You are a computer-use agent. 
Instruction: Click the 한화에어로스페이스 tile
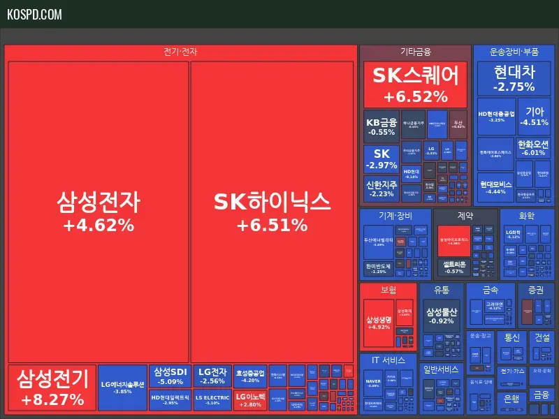(495, 154)
